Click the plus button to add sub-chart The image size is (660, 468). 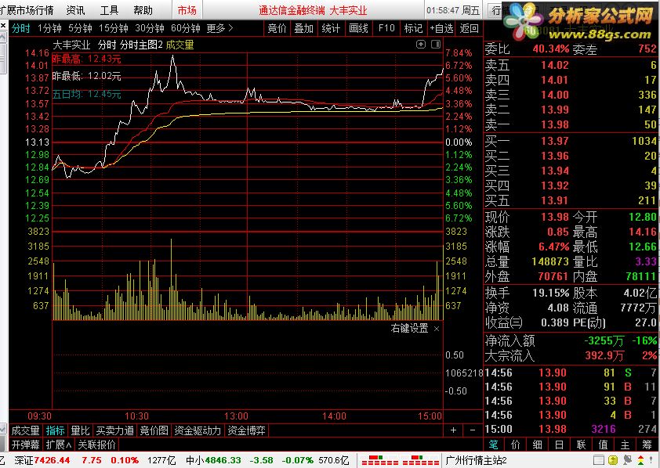click(x=453, y=430)
